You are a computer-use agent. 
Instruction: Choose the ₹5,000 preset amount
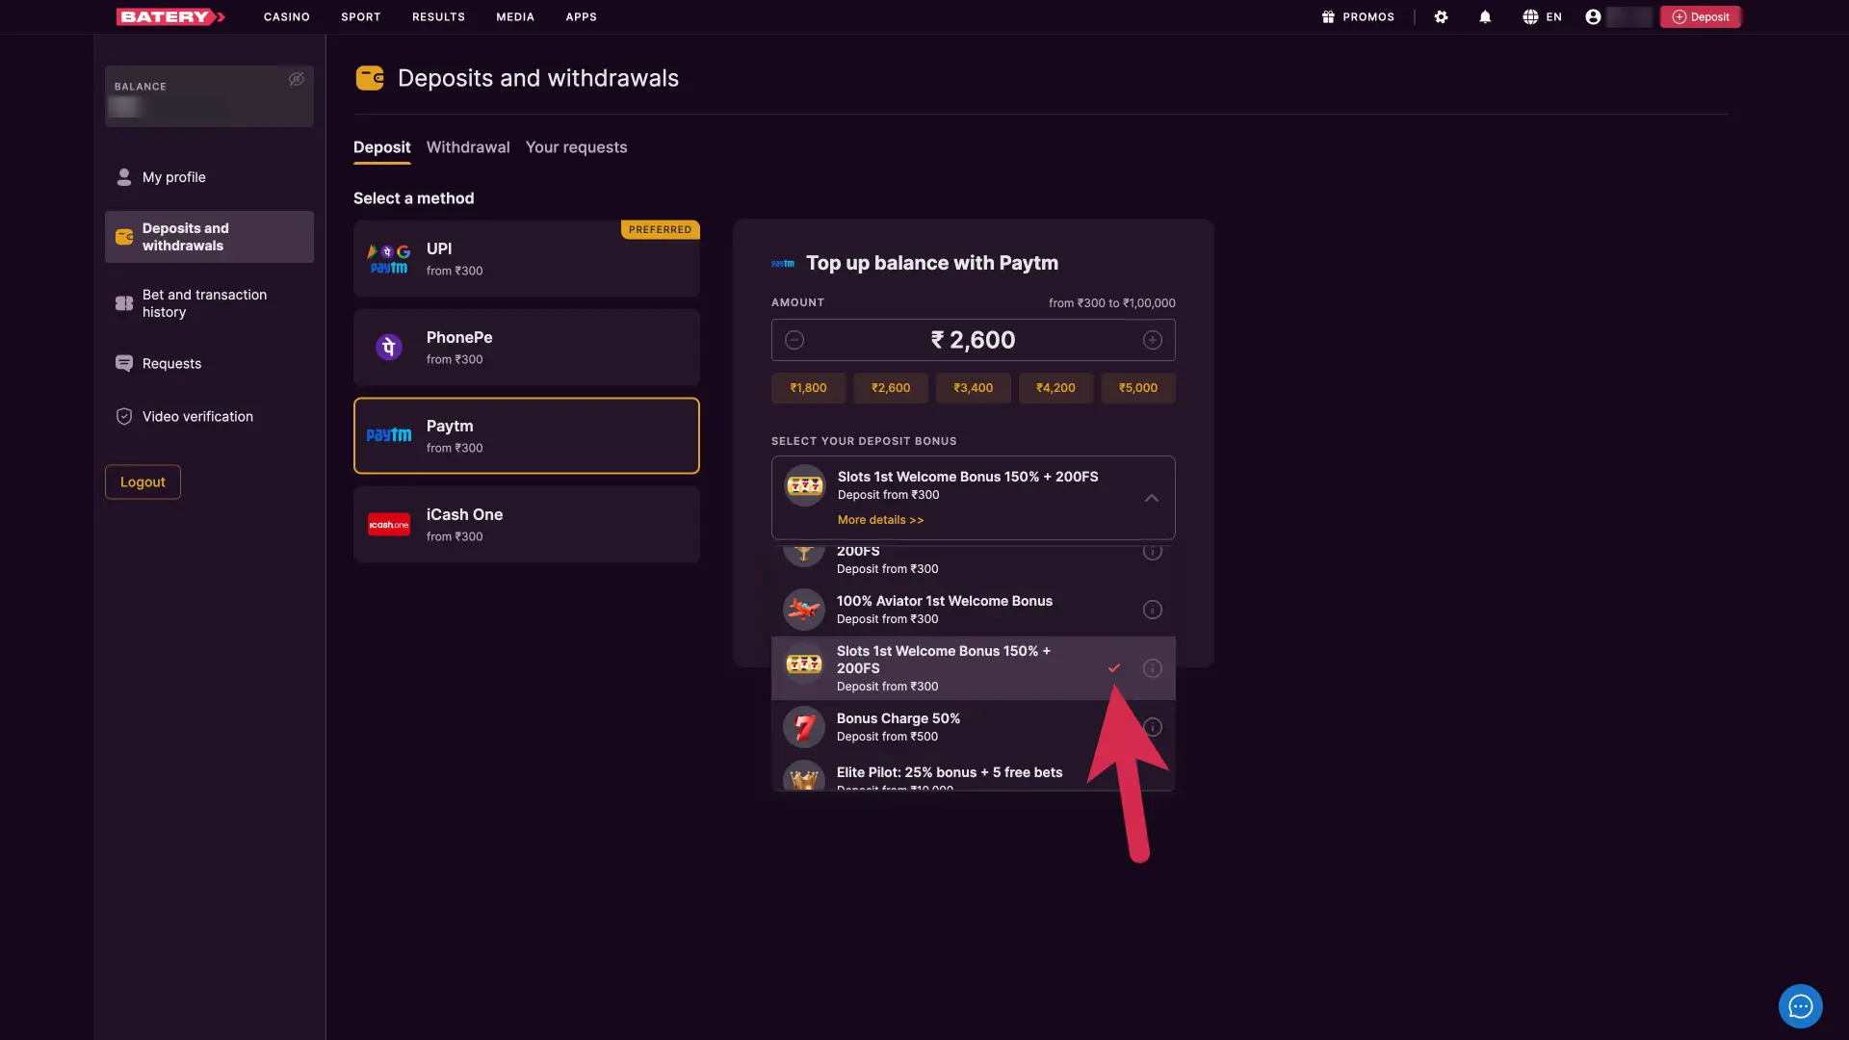click(x=1138, y=388)
